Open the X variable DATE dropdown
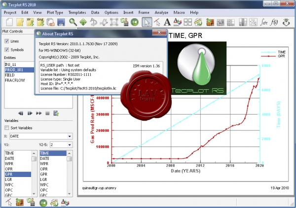The image size is (296, 208). (70, 136)
